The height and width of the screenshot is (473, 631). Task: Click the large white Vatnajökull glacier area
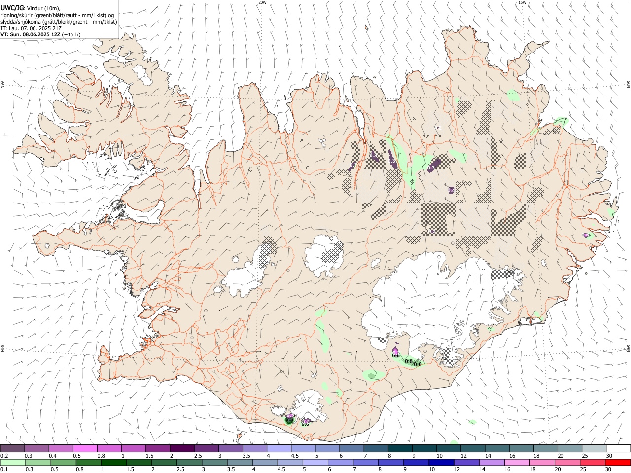[x=434, y=301]
